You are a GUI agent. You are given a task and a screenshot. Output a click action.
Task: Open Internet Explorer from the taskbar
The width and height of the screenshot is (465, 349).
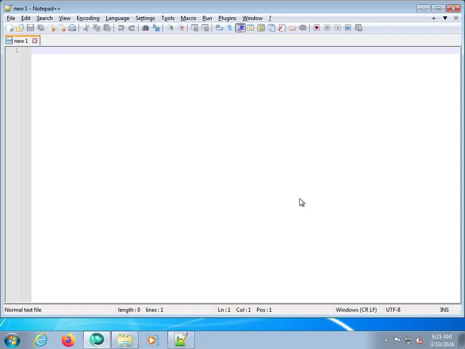(x=40, y=340)
